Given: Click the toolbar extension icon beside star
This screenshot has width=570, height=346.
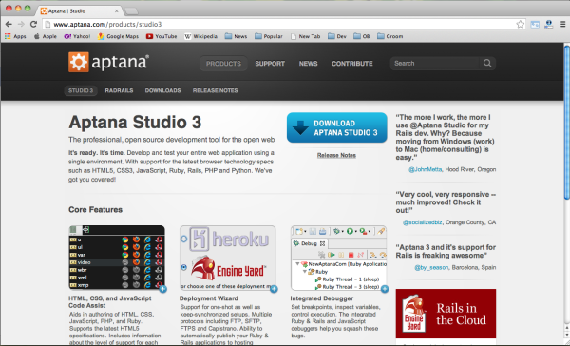Looking at the screenshot, I should [535, 25].
